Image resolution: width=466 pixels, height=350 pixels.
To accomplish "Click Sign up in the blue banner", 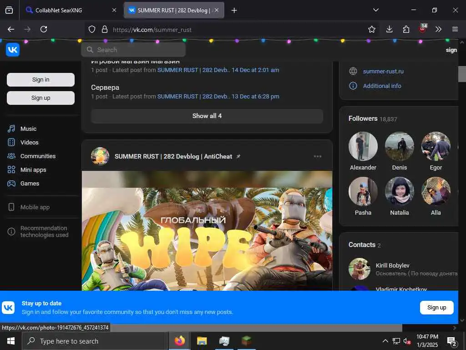I will (436, 308).
